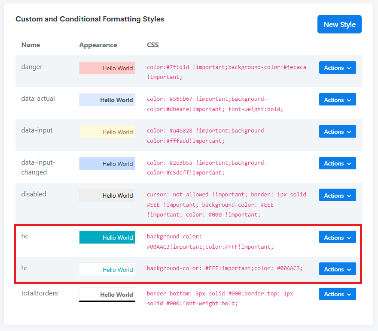378x331 pixels.
Task: Click the Custom and Conditional Formatting Styles heading
Action: (x=90, y=19)
